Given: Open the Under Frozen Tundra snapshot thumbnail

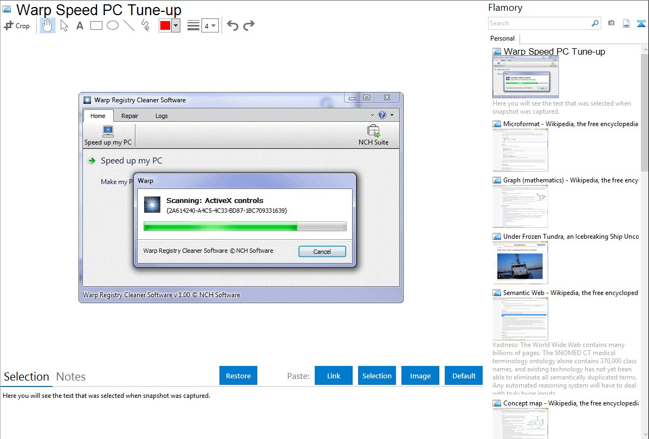Looking at the screenshot, I should pyautogui.click(x=520, y=263).
